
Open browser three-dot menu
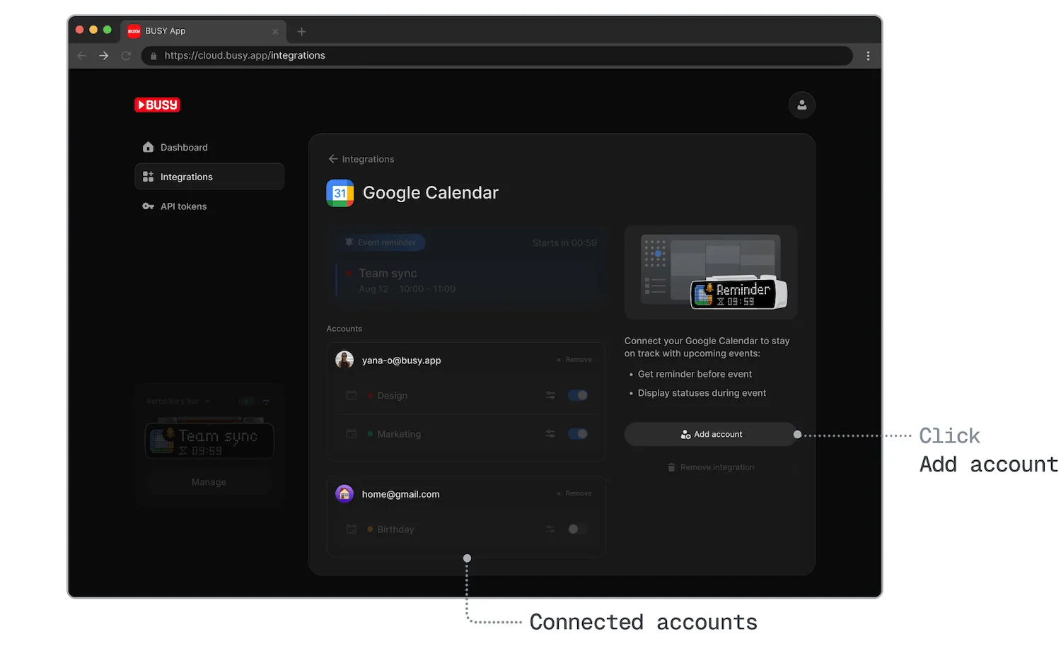click(868, 56)
